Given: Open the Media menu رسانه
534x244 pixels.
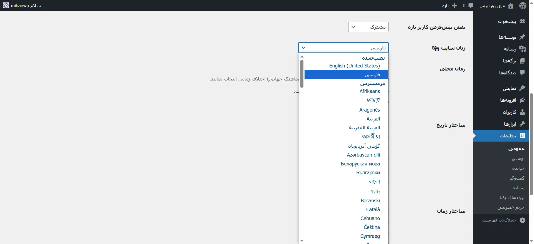Looking at the screenshot, I should pos(510,49).
